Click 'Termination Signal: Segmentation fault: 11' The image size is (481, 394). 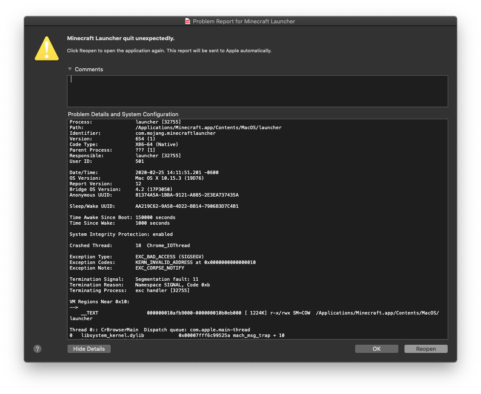[134, 279]
